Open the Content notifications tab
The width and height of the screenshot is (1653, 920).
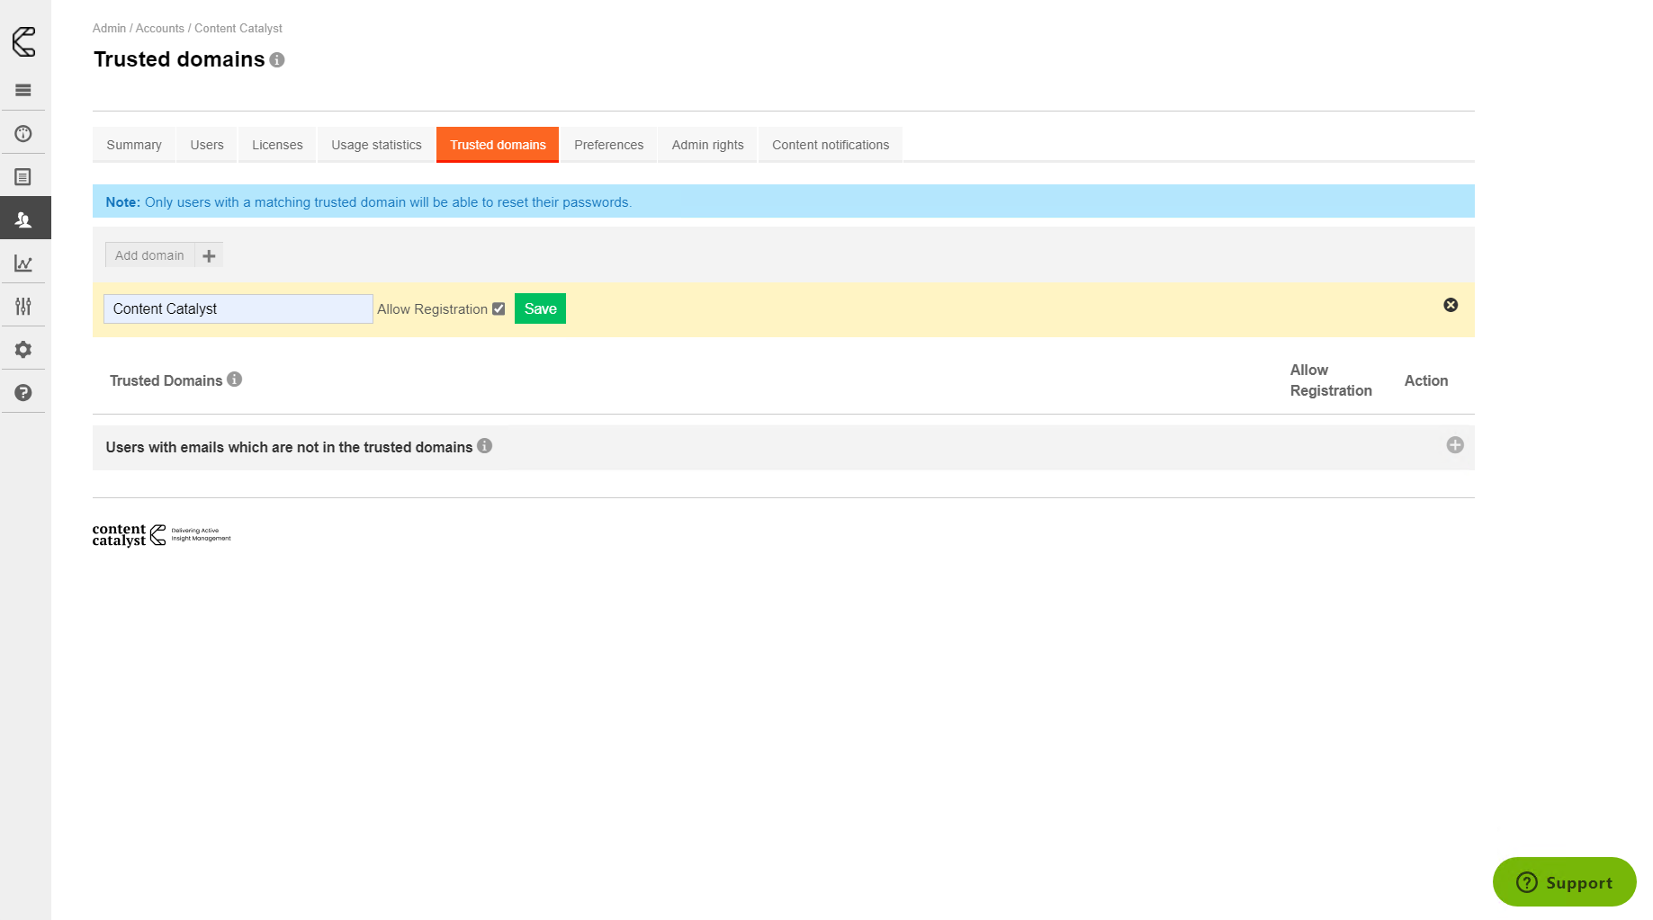click(x=830, y=145)
